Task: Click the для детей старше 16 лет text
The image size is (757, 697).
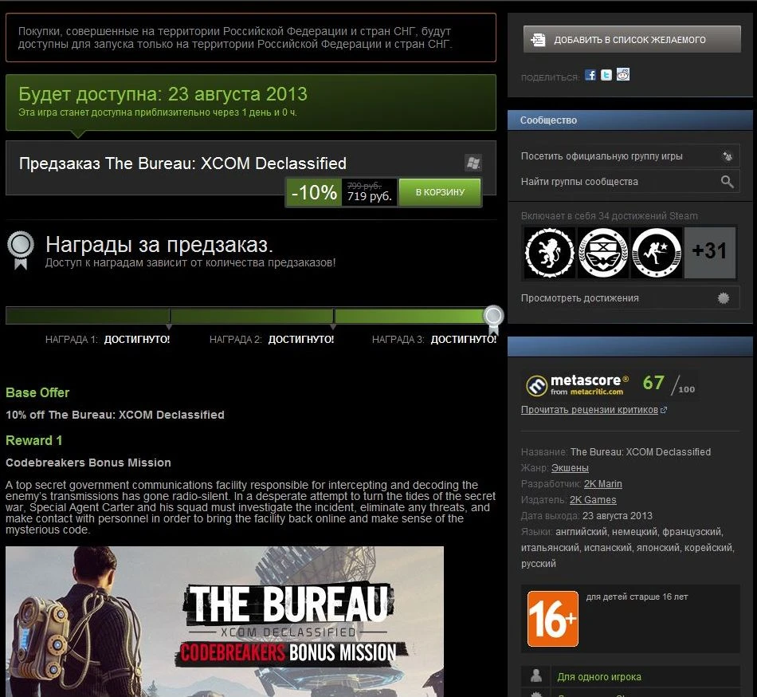Action: coord(637,597)
